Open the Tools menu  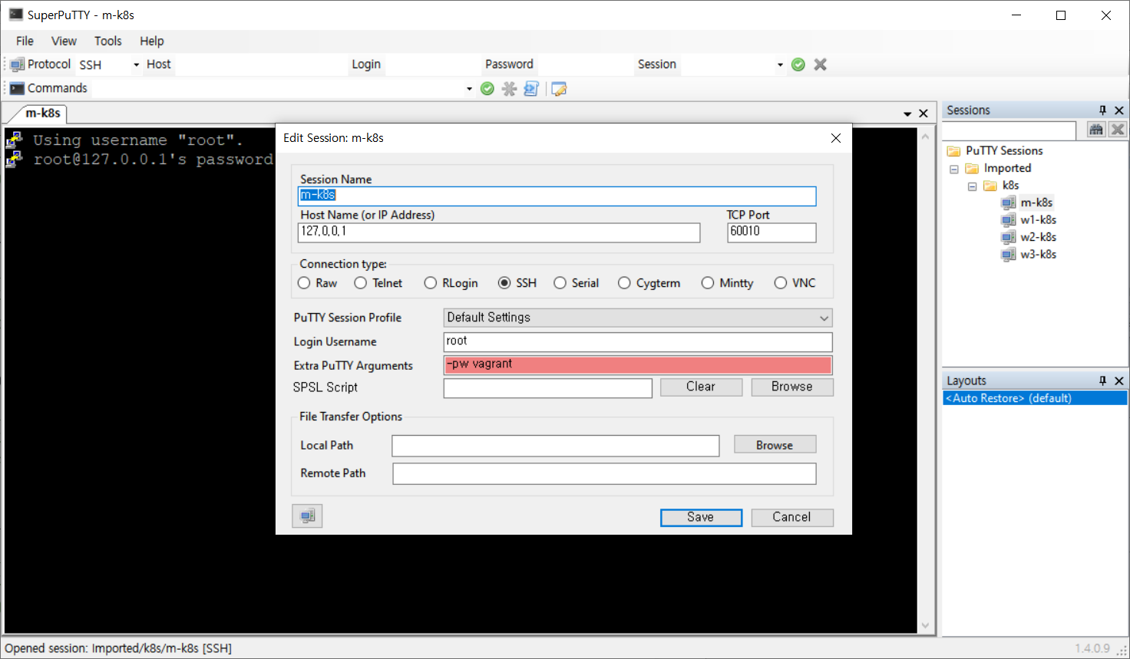tap(107, 41)
